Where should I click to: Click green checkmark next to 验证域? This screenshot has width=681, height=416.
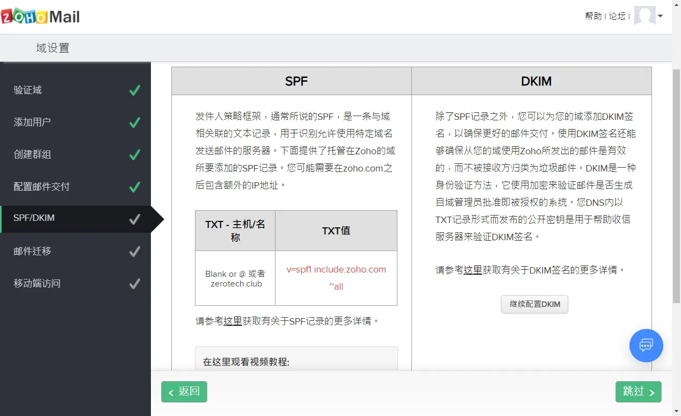click(x=135, y=90)
